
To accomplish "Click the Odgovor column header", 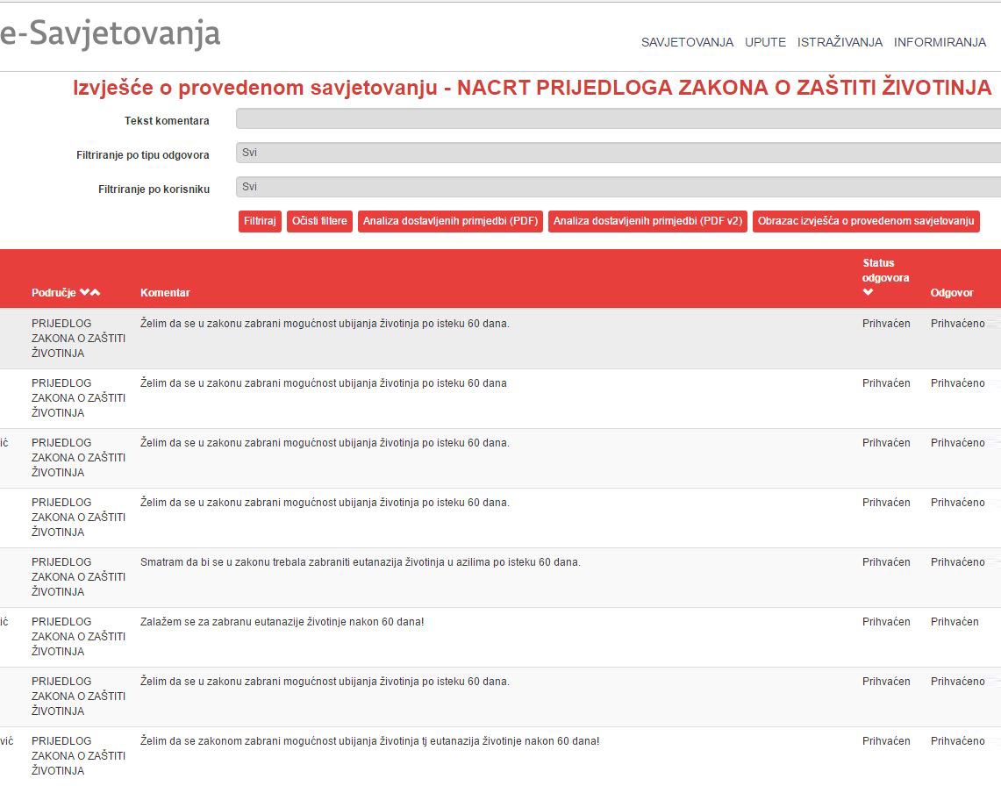I will coord(952,293).
